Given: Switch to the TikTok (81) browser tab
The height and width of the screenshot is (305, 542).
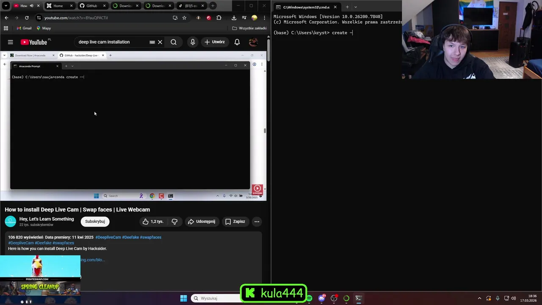Looking at the screenshot, I should (191, 6).
